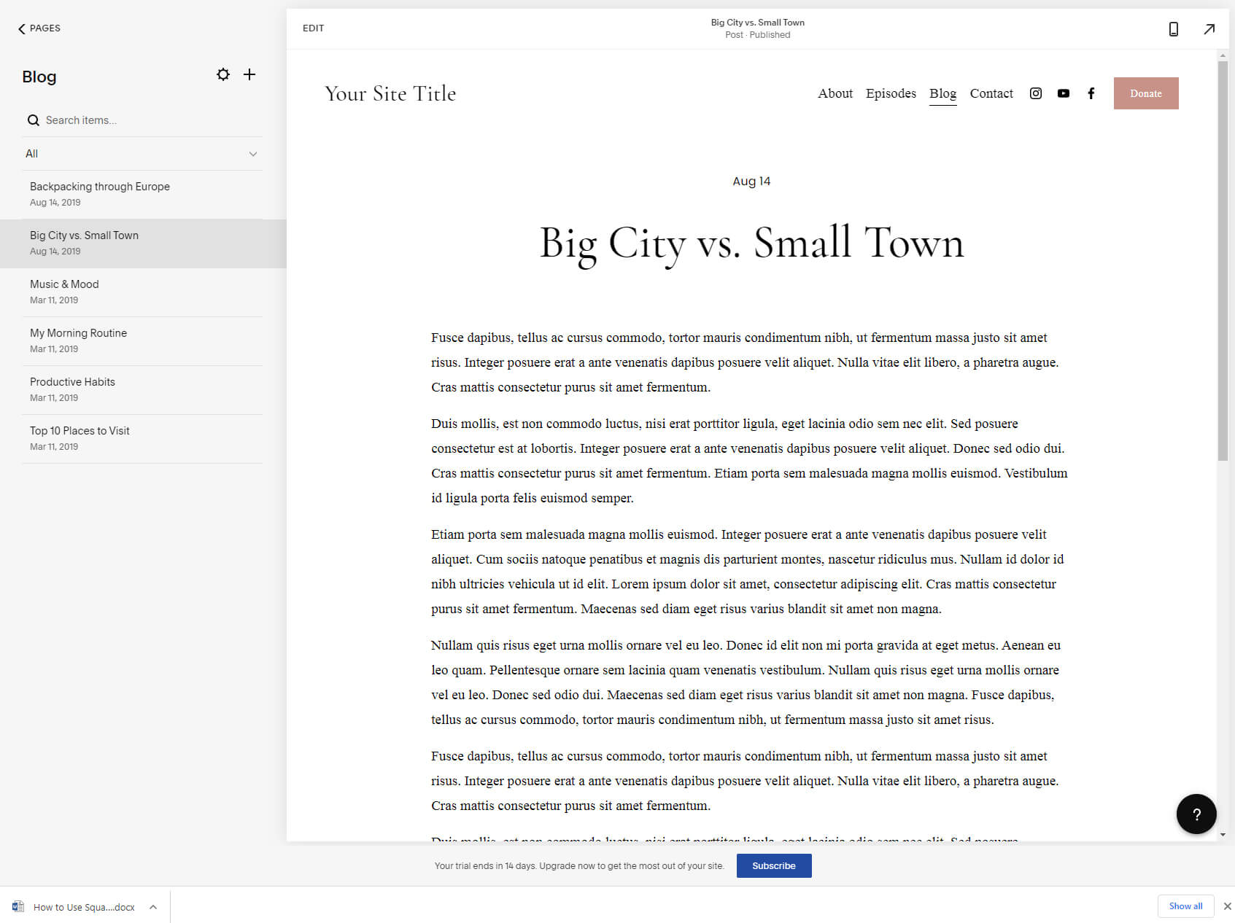Open the Contact navigation link
Viewport: 1235px width, 923px height.
tap(991, 93)
